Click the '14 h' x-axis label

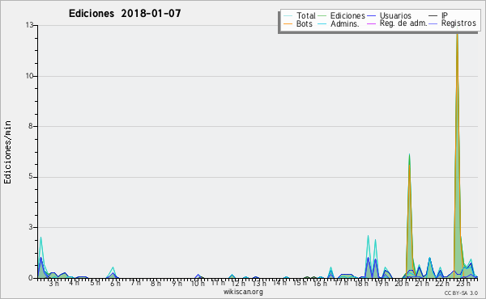[x=279, y=283]
